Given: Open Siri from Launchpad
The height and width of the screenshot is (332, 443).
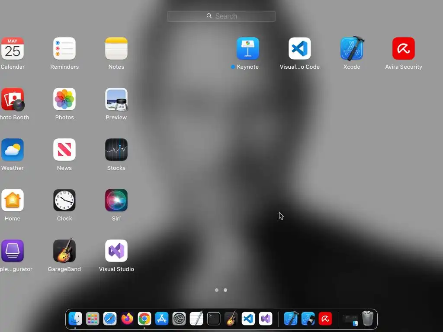Looking at the screenshot, I should [x=116, y=200].
